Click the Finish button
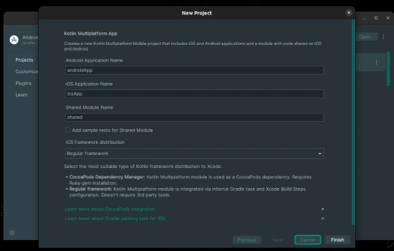The width and height of the screenshot is (394, 251). (337, 240)
